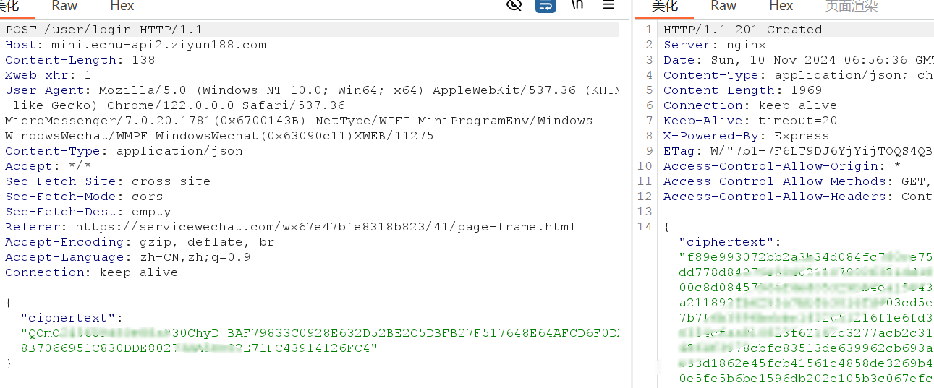Click the POST /user/login HTTP/1.1 request line
Image resolution: width=934 pixels, height=388 pixels.
pos(104,30)
